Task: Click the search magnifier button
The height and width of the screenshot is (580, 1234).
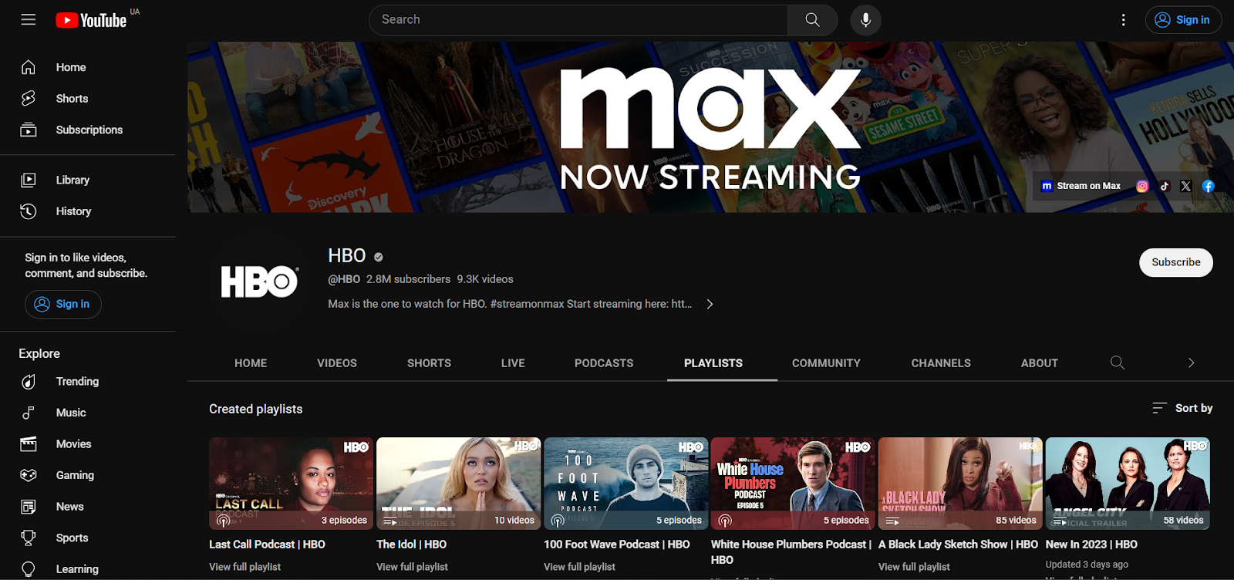Action: (813, 20)
